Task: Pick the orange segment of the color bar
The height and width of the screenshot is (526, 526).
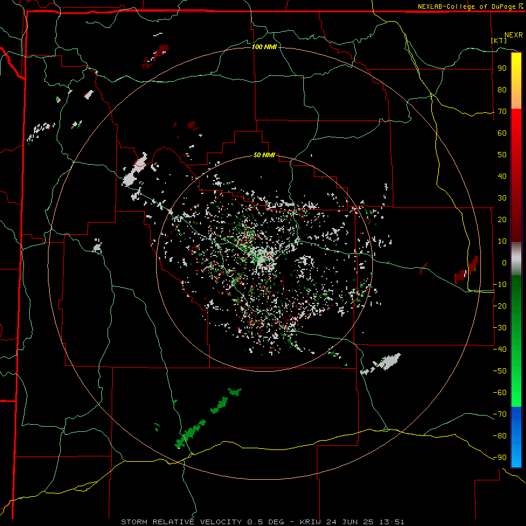Action: click(x=516, y=101)
